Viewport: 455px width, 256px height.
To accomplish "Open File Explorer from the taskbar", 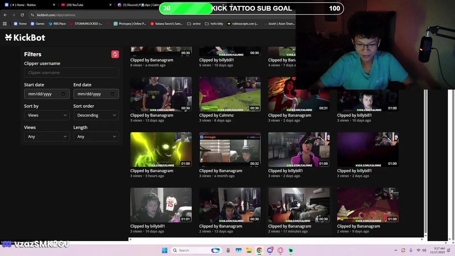I will [x=249, y=250].
